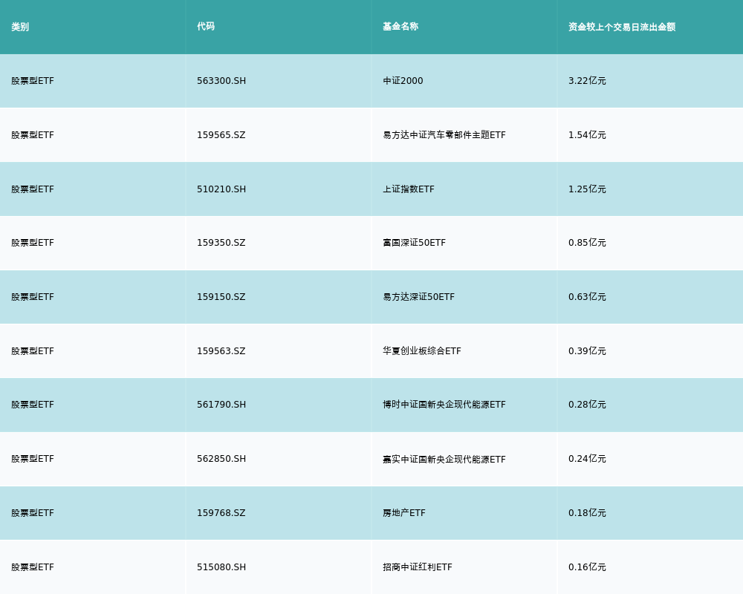The image size is (743, 594).
Task: Select the 3.22亿元 outflow amount cell
Action: (x=587, y=81)
